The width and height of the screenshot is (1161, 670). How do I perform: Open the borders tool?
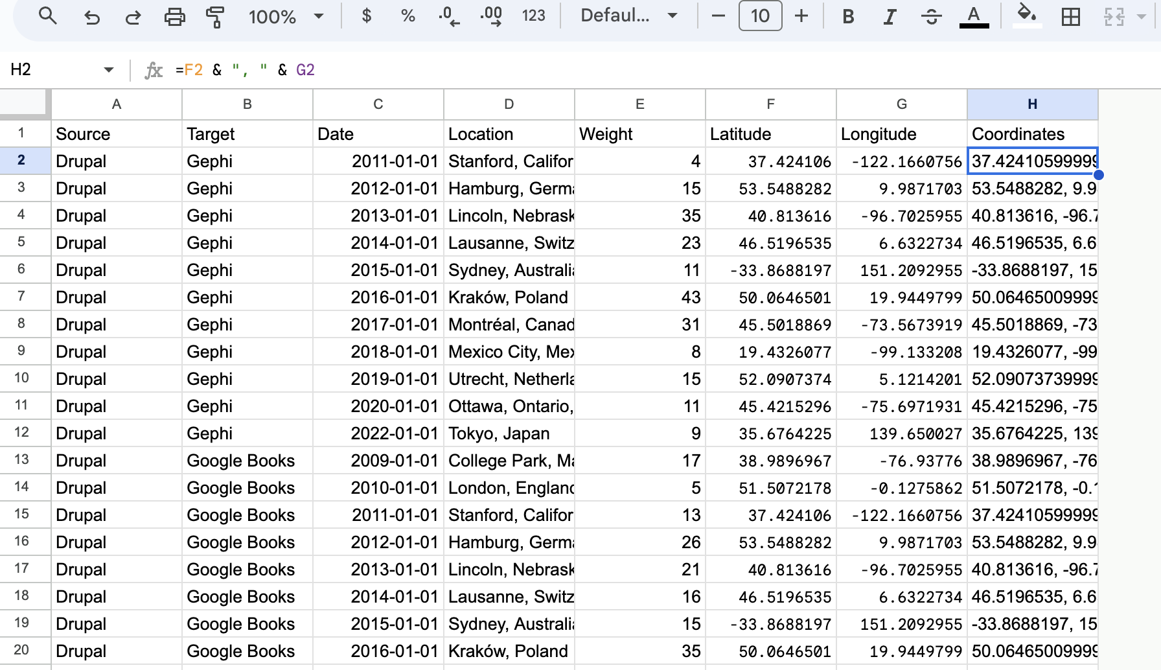pos(1071,16)
